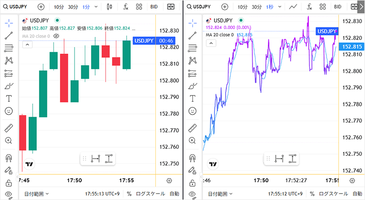
Task: Open the date range (日付範囲) menu in left chart
Action: [x=36, y=194]
